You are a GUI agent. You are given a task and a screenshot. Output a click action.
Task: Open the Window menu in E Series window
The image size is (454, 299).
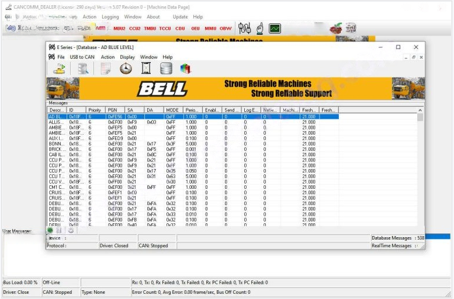[x=148, y=57]
